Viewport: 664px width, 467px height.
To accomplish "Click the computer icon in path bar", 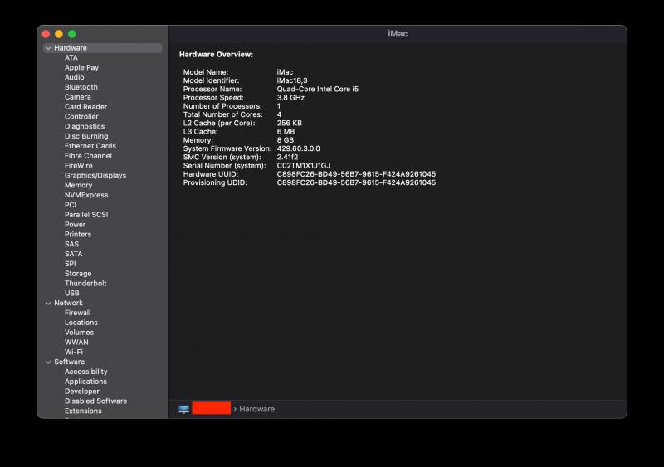I will click(x=183, y=409).
